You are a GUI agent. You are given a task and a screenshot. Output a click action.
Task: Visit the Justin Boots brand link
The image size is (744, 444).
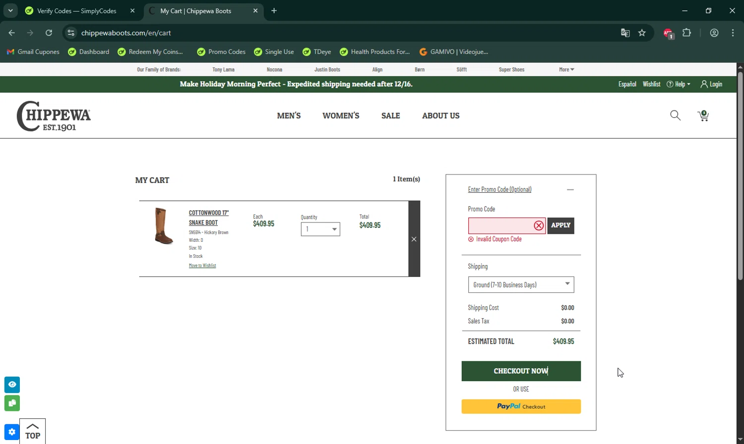coord(327,69)
